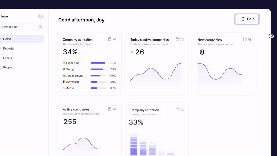Open Active companies calendar icon

[x=110, y=109]
